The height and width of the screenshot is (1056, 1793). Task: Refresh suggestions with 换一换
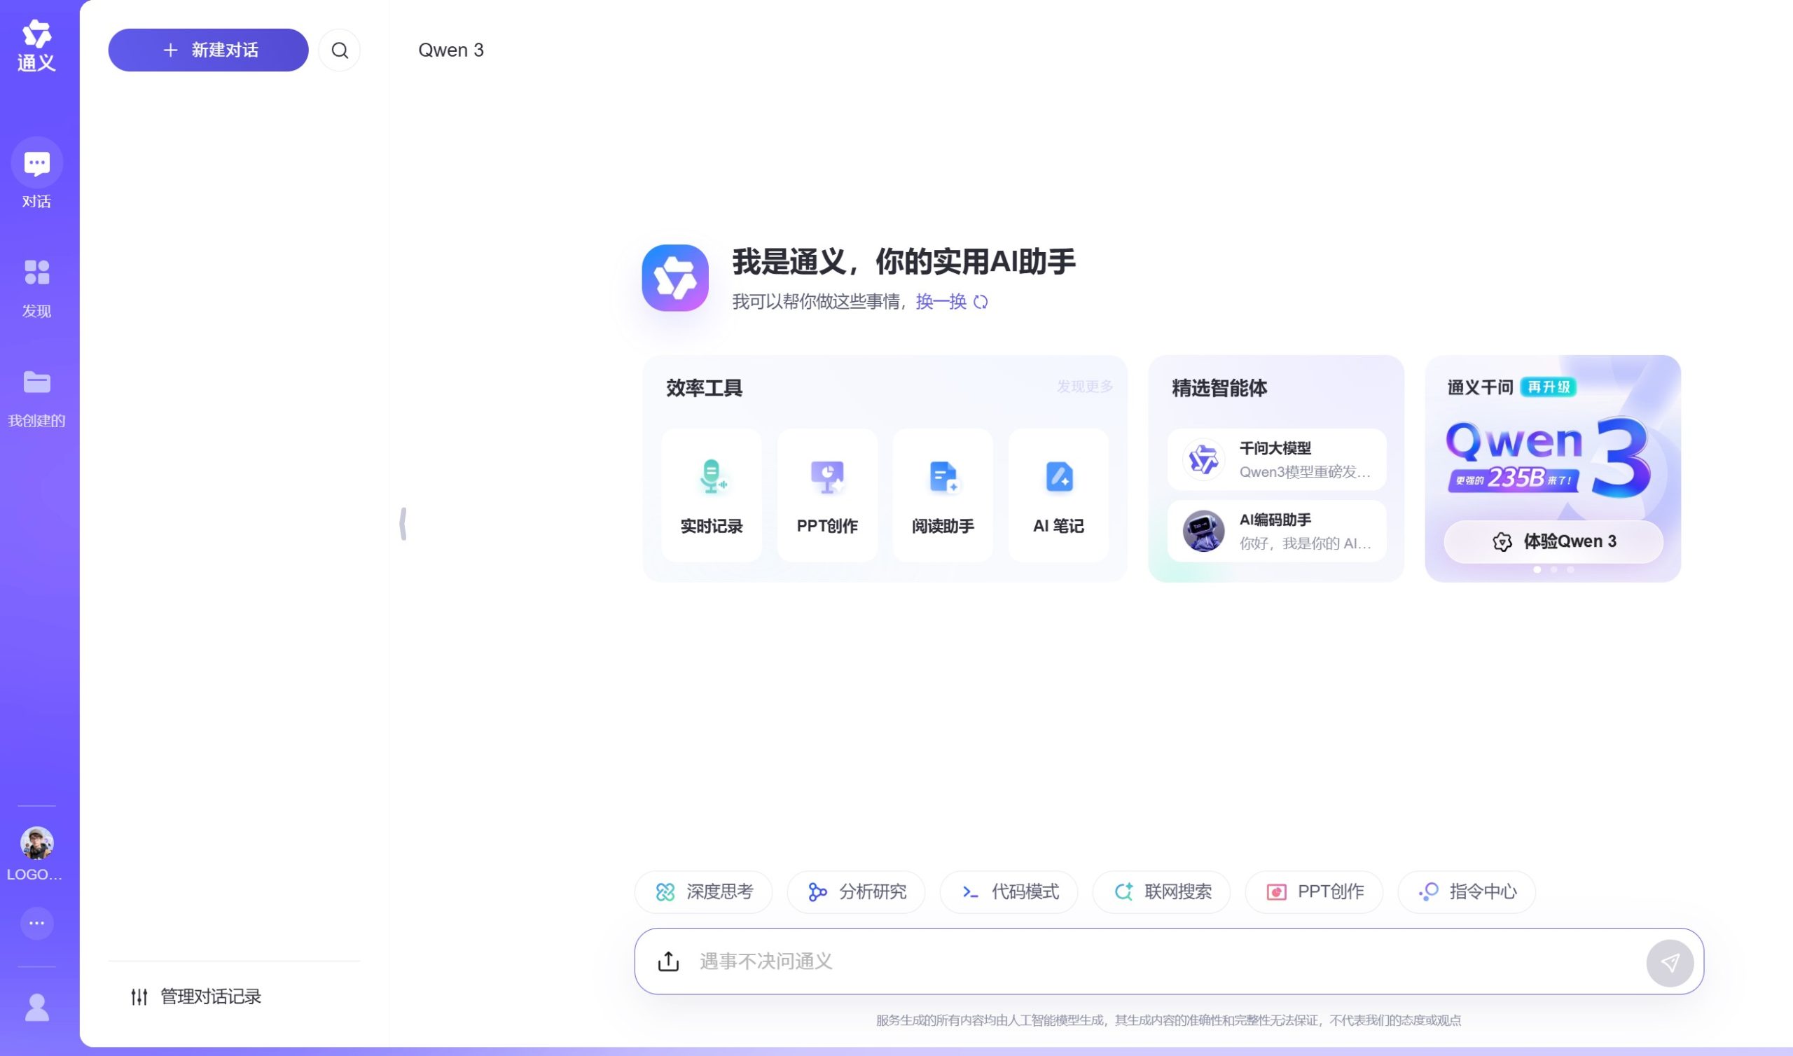pyautogui.click(x=941, y=302)
